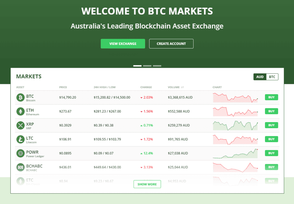Click the Litecoin logo icon
The image size is (294, 204).
[20, 139]
